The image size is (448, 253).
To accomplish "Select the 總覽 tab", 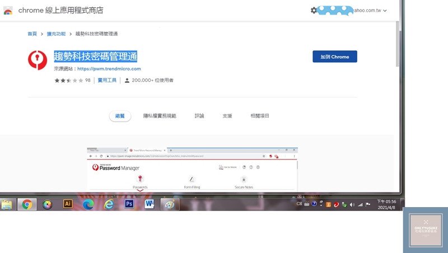I will tap(120, 116).
